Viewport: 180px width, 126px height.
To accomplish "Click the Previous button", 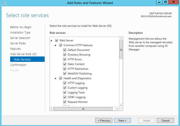I will coord(104,120).
